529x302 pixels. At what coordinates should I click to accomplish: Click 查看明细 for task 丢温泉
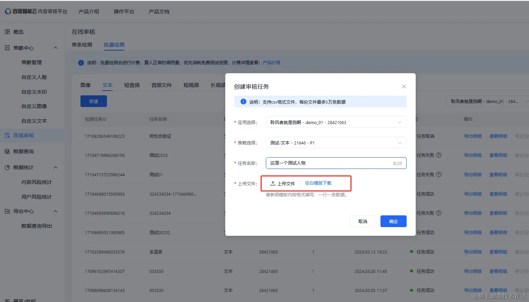click(498, 252)
